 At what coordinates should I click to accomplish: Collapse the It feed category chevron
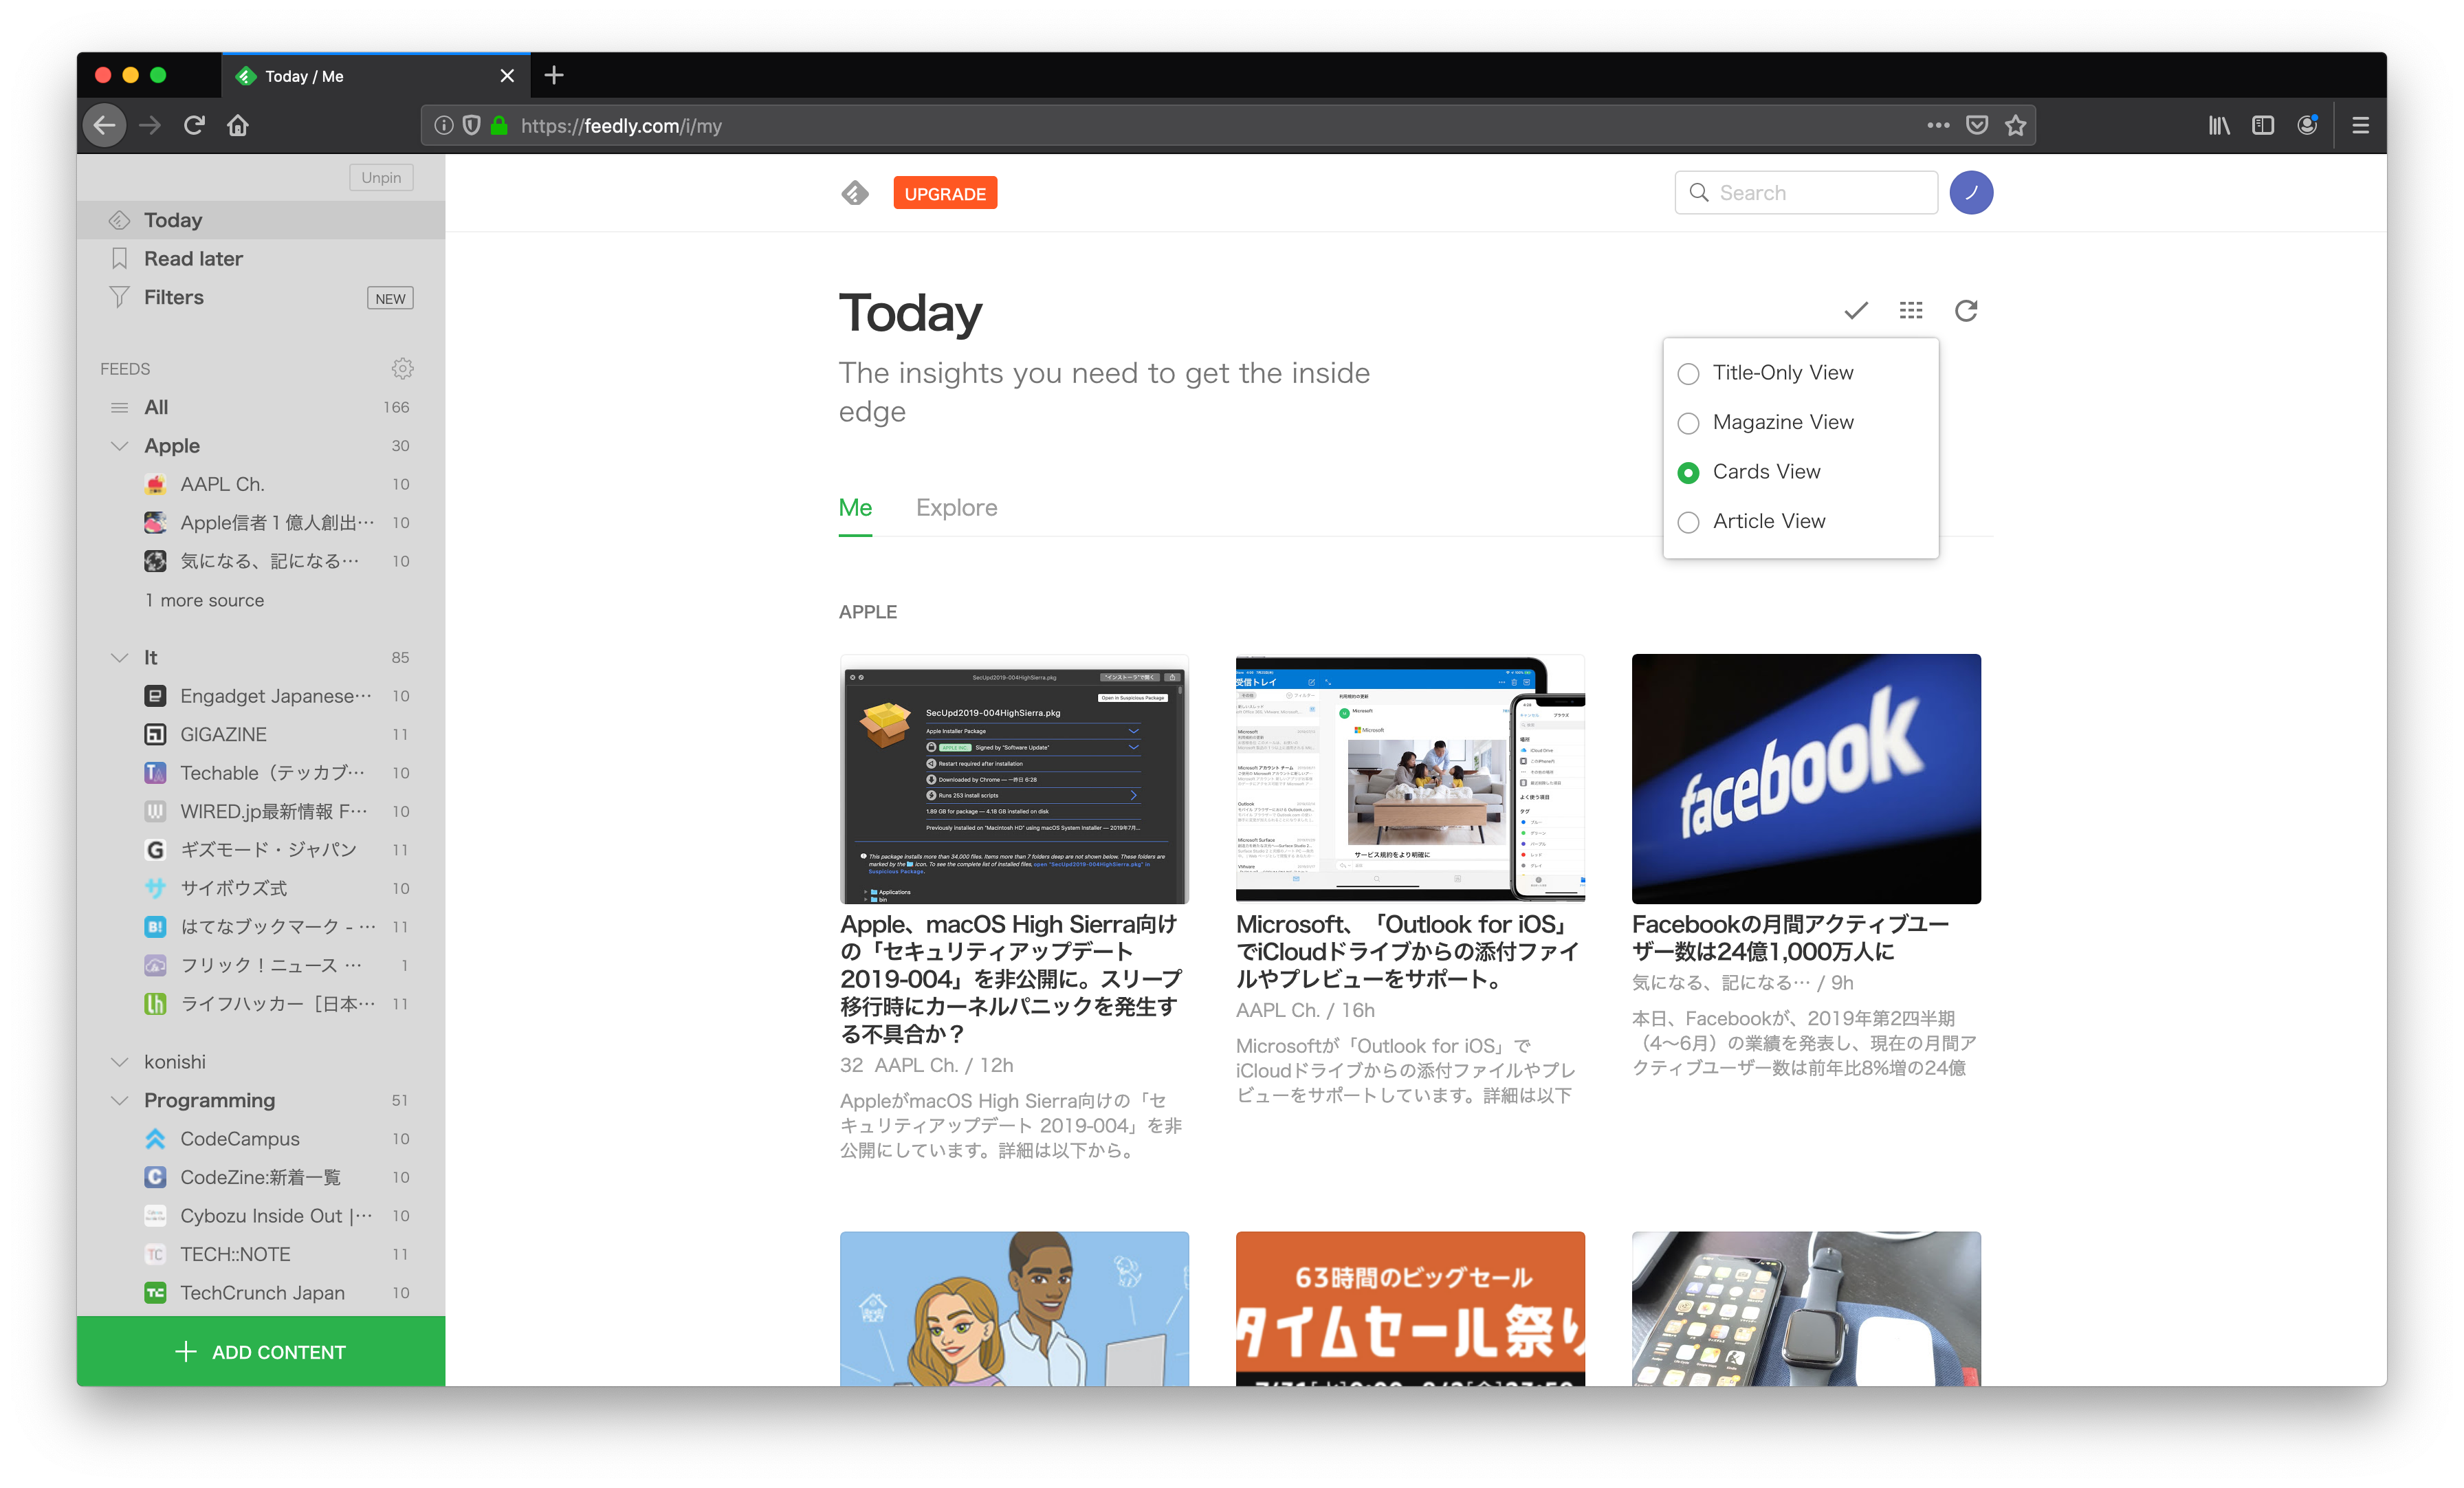click(x=119, y=657)
